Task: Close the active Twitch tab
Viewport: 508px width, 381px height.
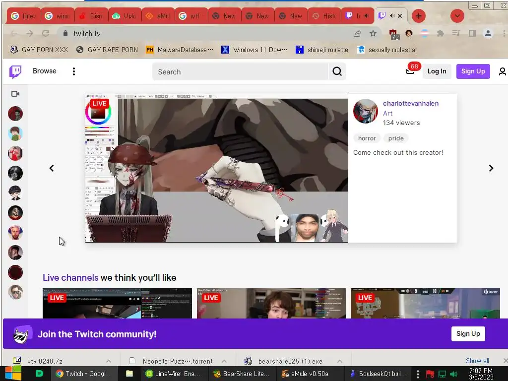Action: click(400, 15)
